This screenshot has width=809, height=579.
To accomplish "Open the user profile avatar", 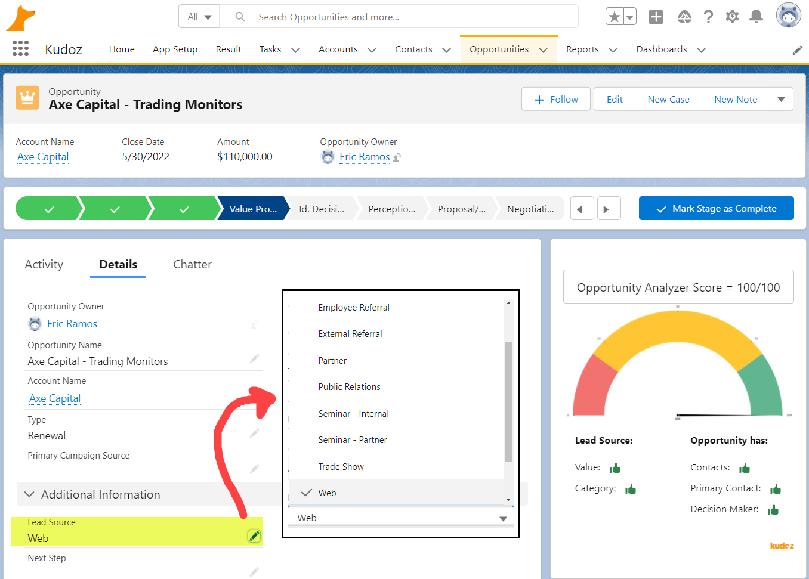I will tap(788, 15).
